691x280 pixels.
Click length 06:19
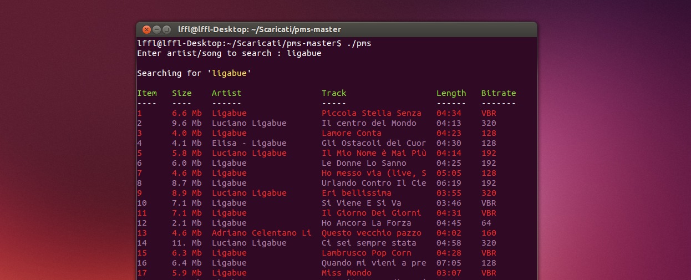[449, 183]
